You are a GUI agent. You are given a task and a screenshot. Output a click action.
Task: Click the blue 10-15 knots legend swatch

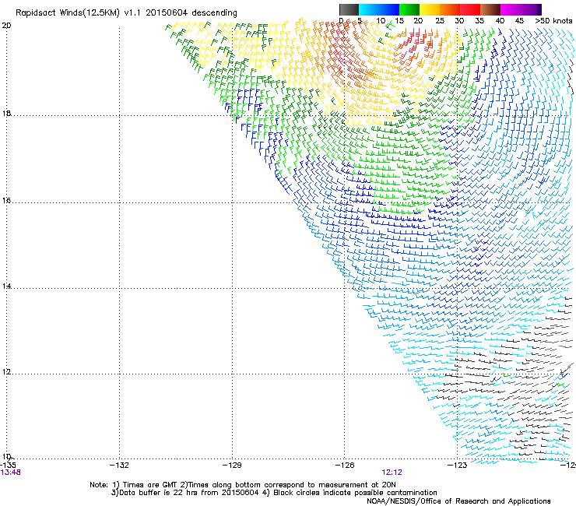389,9
